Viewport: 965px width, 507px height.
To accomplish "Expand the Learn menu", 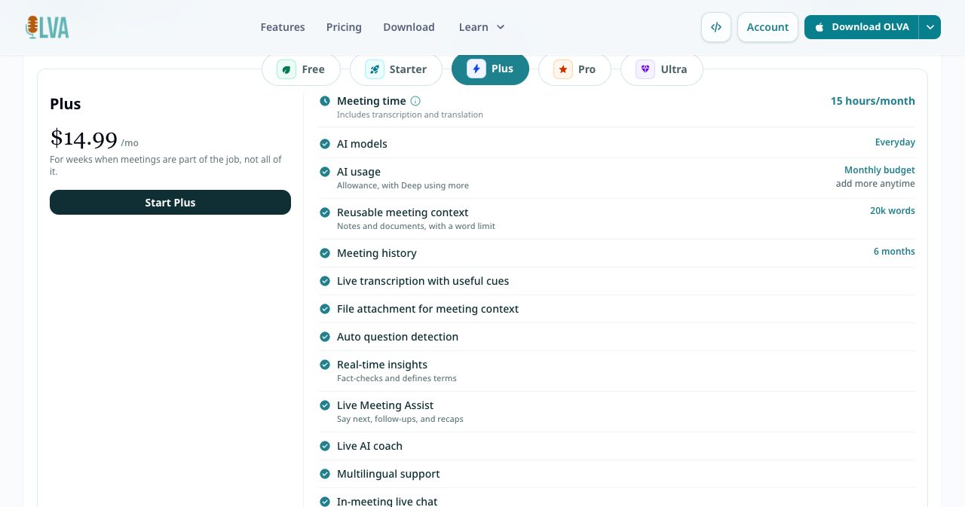I will (482, 27).
